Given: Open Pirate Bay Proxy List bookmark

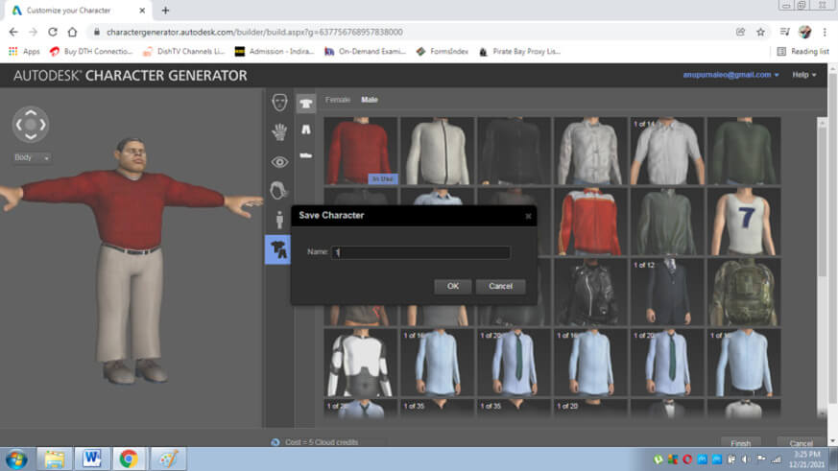Looking at the screenshot, I should click(520, 51).
